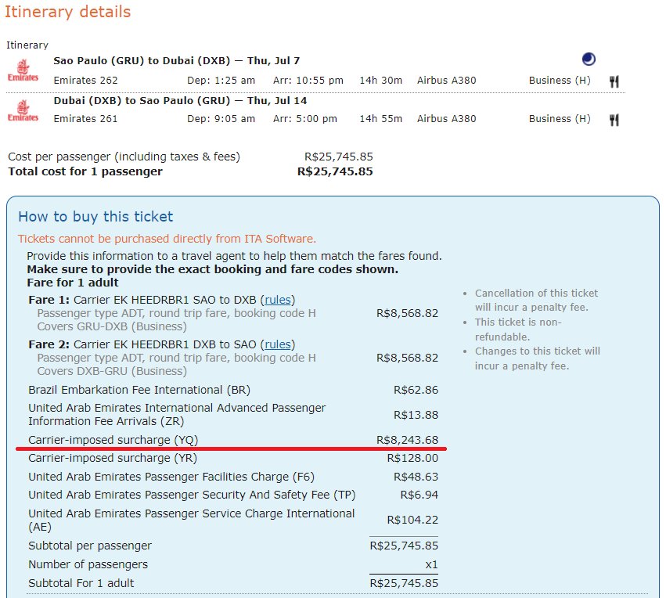Click the Fare 1 price R$8,568.82

pos(407,313)
